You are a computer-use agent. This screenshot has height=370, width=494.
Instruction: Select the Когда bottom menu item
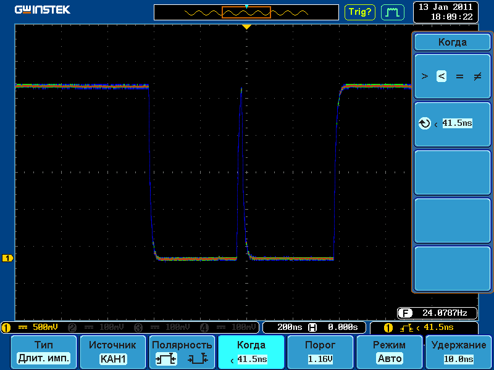[x=251, y=351]
